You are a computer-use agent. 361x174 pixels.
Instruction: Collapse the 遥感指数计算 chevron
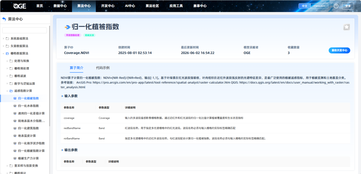click(7, 91)
